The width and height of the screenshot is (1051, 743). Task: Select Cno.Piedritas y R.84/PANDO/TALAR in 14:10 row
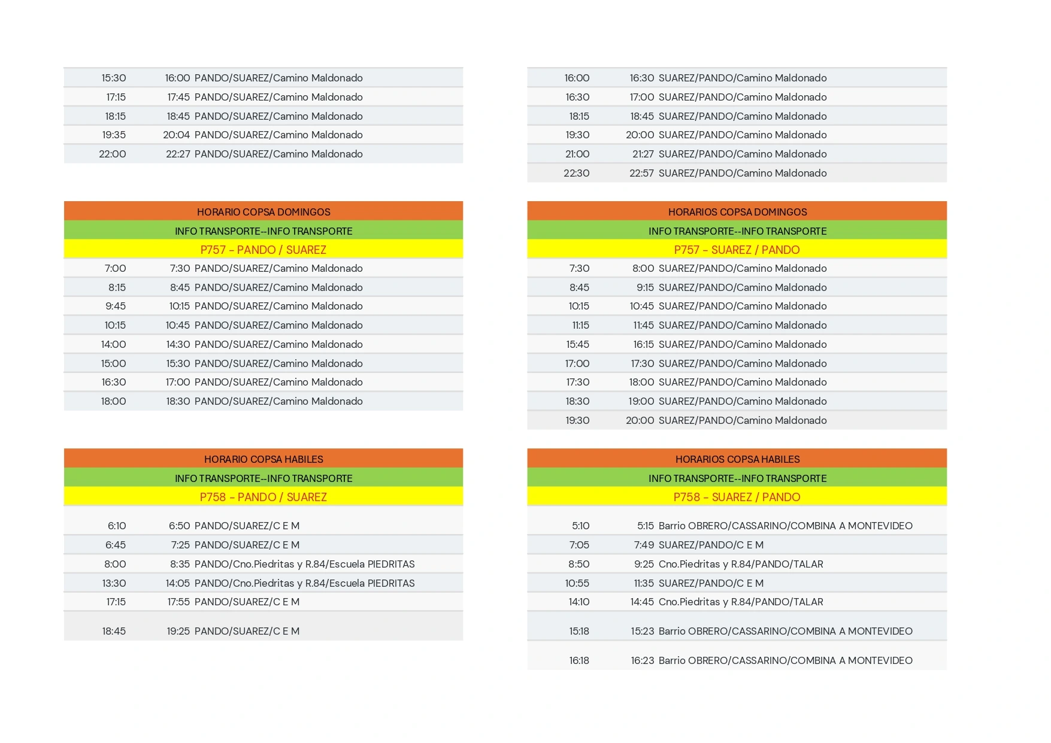coord(741,602)
